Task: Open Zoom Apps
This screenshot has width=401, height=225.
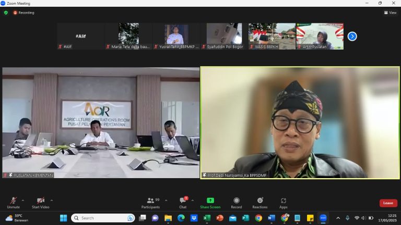Action: pos(284,203)
